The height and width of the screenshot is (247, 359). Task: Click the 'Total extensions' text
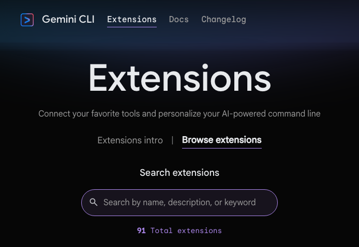[x=186, y=230]
